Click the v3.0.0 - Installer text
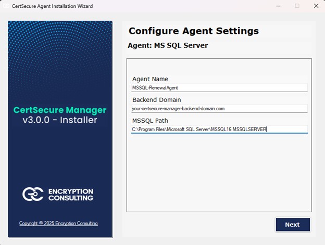 tap(60, 120)
